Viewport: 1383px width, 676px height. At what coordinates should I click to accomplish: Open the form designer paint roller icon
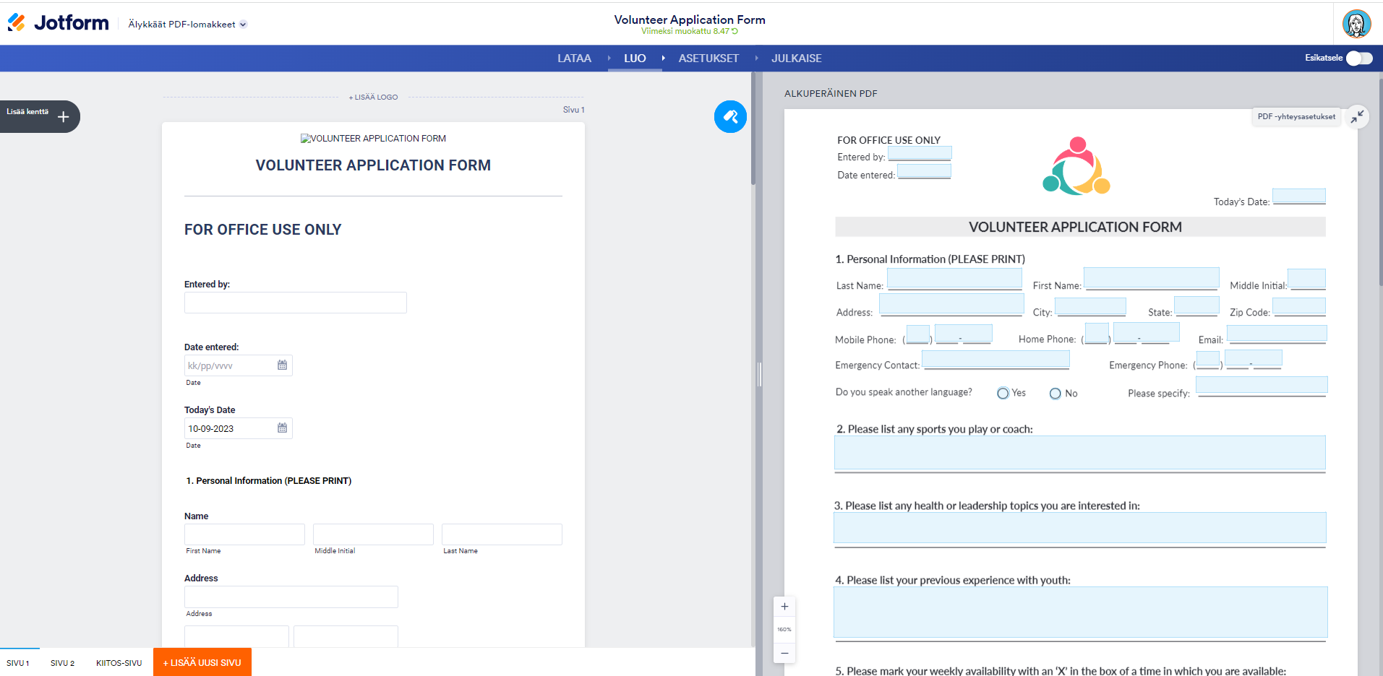tap(730, 116)
